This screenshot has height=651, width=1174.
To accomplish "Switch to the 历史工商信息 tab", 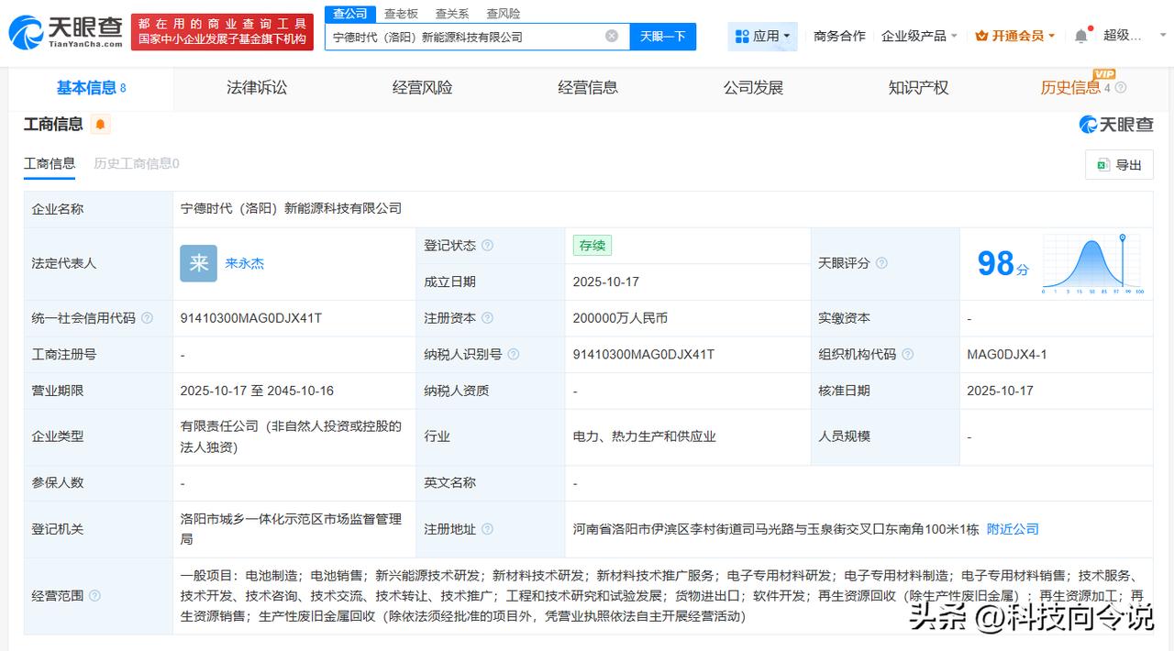I will (x=136, y=165).
